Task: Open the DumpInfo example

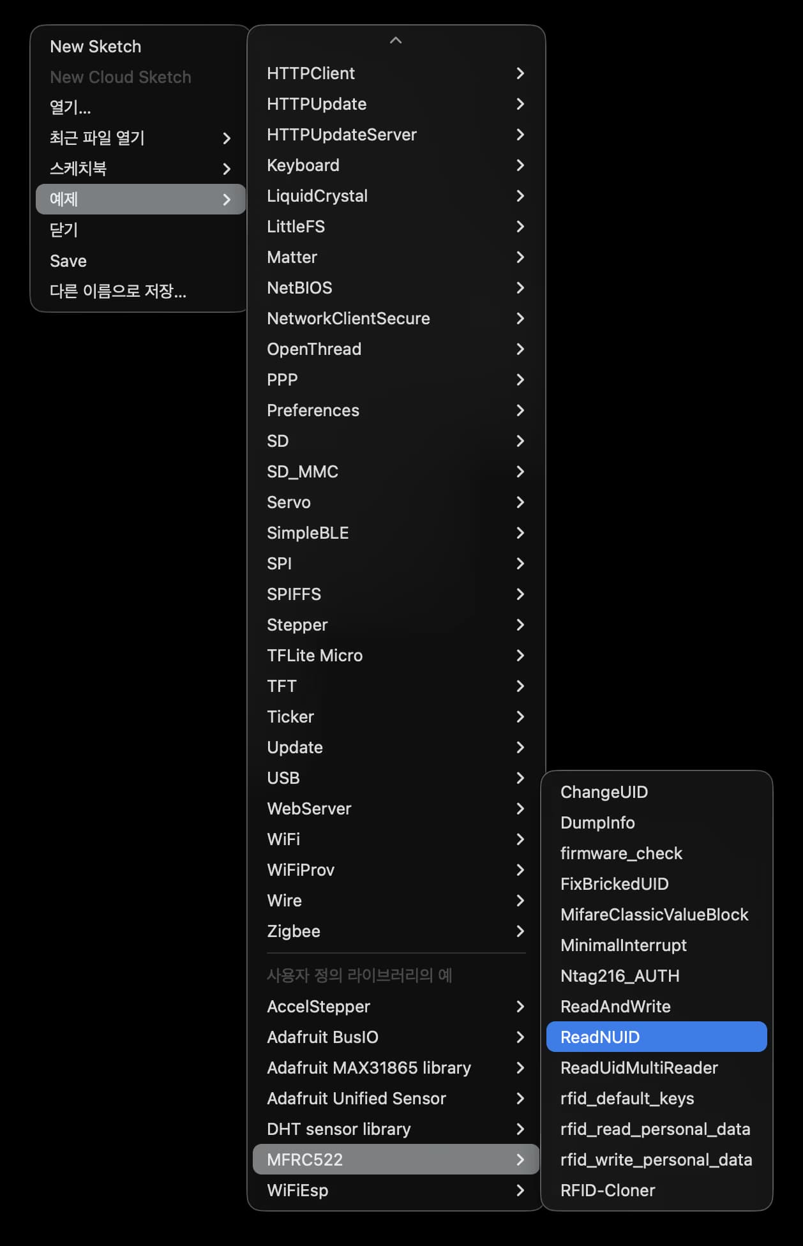Action: click(597, 822)
